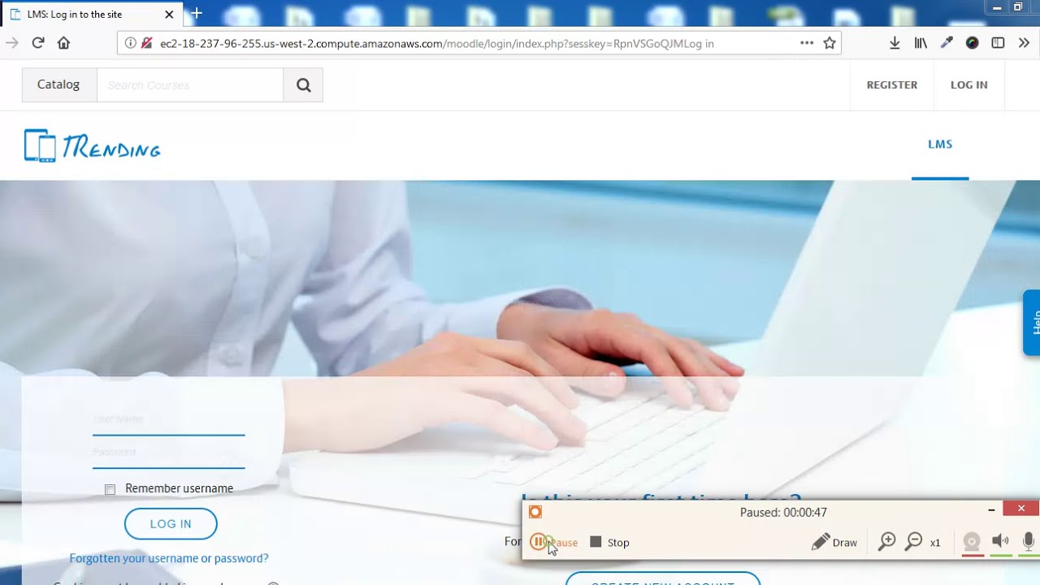
Task: Open page actions three-dots menu
Action: tap(807, 43)
